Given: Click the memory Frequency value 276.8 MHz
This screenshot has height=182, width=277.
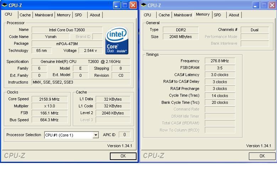Looking at the screenshot, I should click(220, 61).
